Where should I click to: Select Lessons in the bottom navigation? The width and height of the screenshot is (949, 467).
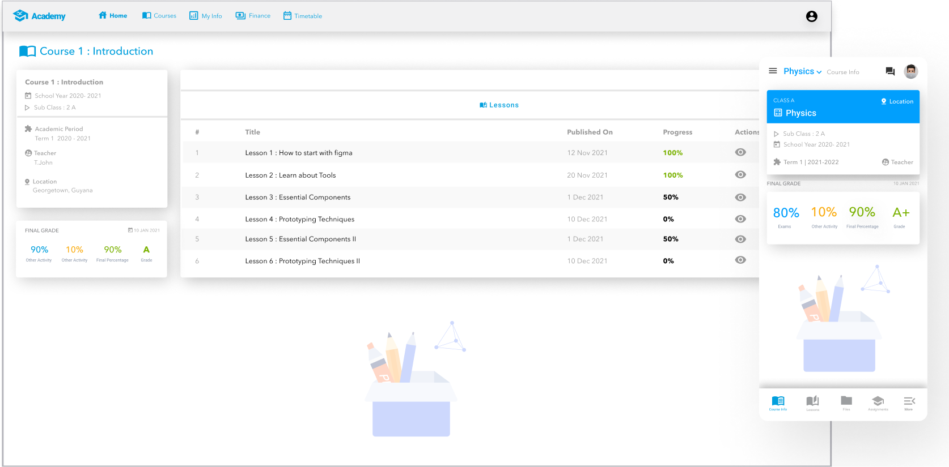click(x=812, y=402)
